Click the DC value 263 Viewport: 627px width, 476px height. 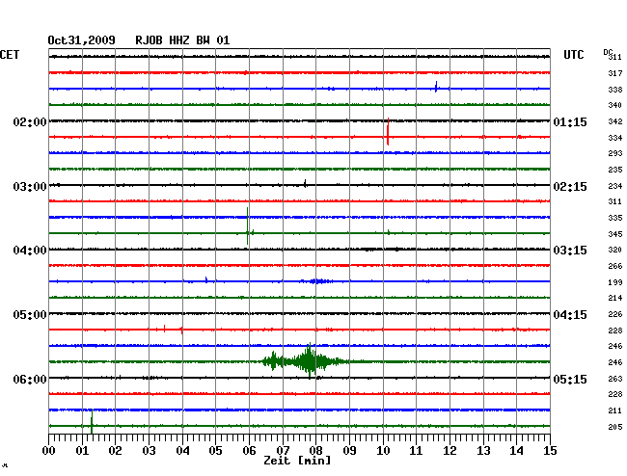tap(615, 379)
